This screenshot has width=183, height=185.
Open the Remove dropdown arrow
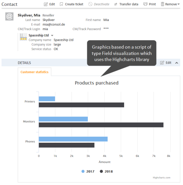pyautogui.click(x=178, y=4)
